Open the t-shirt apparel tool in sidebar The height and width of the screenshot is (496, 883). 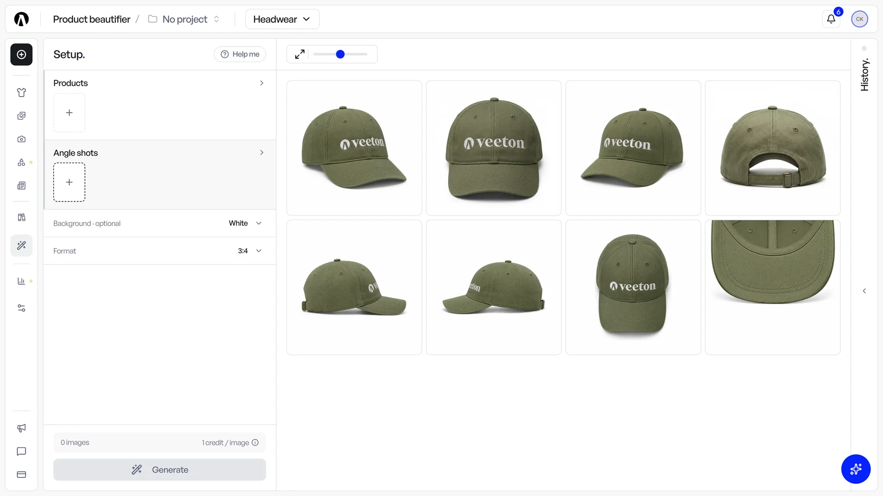click(22, 92)
